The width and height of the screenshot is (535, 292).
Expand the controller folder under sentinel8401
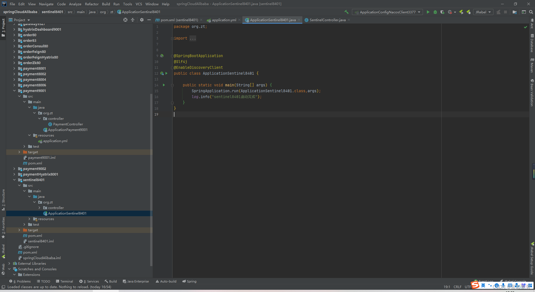click(39, 208)
